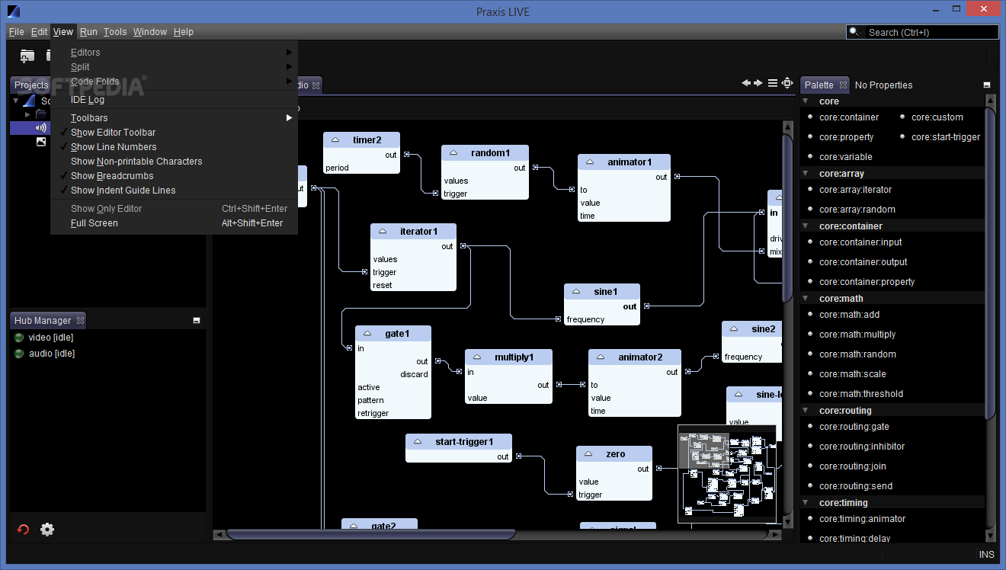
Task: Click the Search (Ctrl+I) field
Action: click(x=922, y=32)
